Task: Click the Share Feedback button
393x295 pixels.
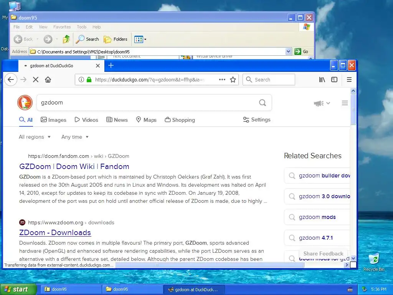Action: point(323,254)
